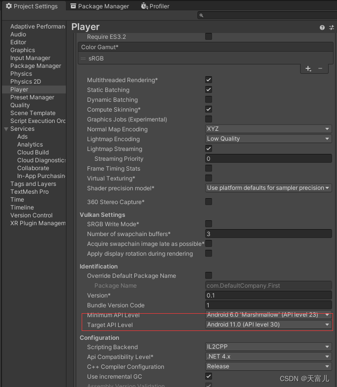Click Streaming Priority value field

(x=268, y=158)
